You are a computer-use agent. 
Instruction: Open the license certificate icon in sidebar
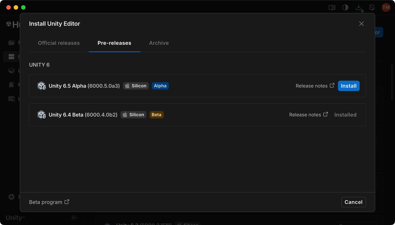click(12, 99)
